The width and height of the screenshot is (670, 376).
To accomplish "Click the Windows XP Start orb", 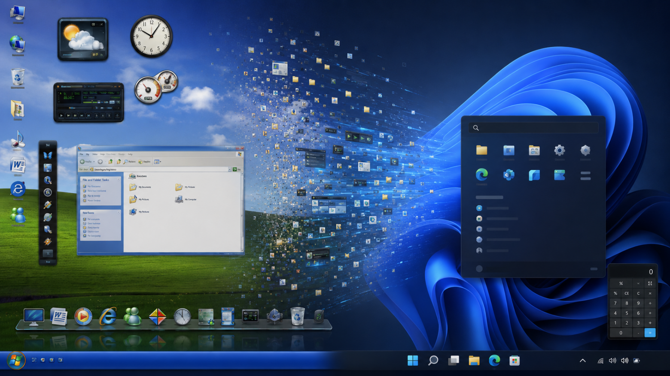I will (16, 361).
